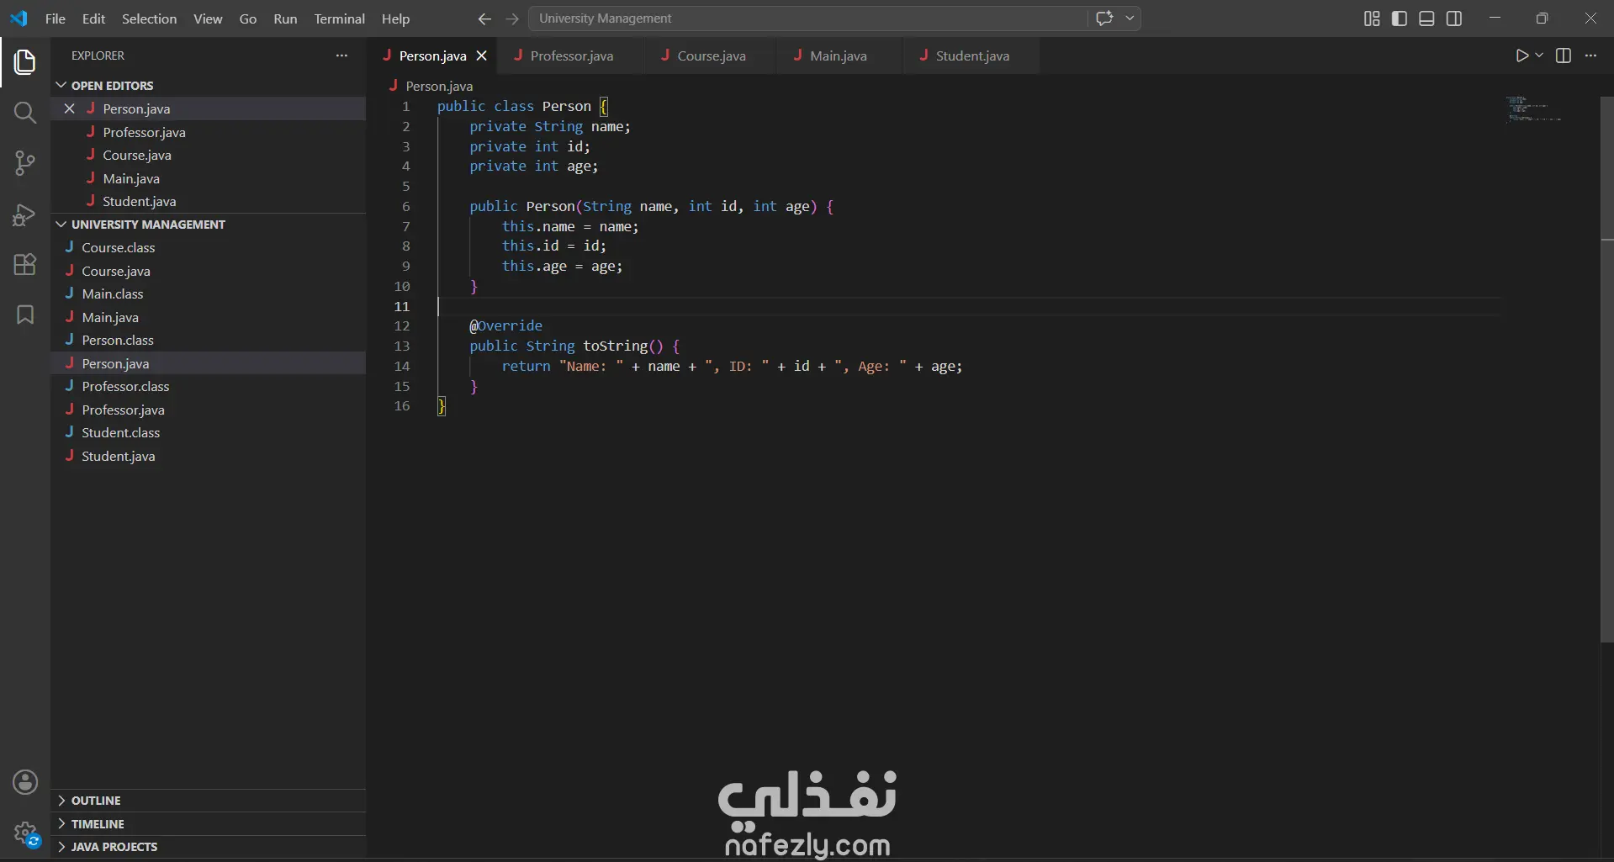Select Professor.java in Open Editors
The image size is (1614, 862).
coord(208,132)
